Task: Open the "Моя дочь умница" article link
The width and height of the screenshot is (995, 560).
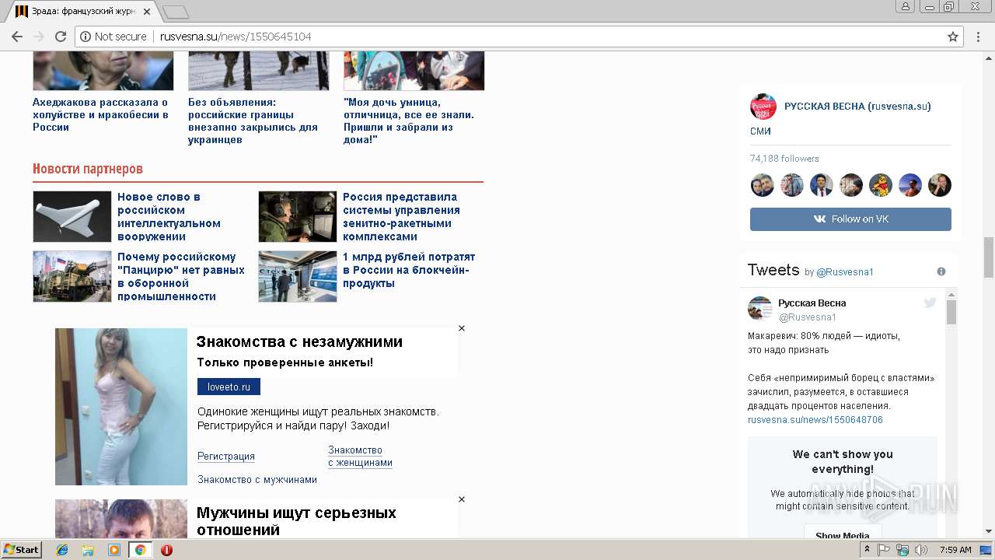Action: click(x=409, y=121)
